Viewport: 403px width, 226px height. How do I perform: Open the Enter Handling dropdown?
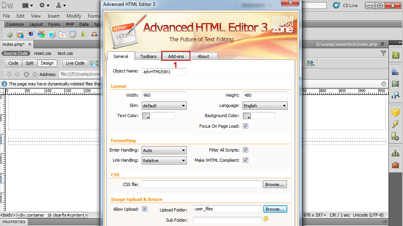tap(164, 150)
